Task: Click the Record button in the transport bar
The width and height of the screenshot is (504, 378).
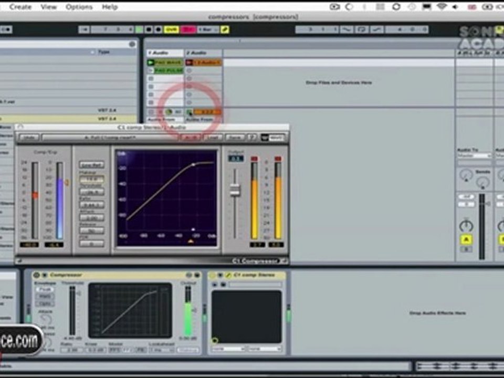Action: point(158,29)
